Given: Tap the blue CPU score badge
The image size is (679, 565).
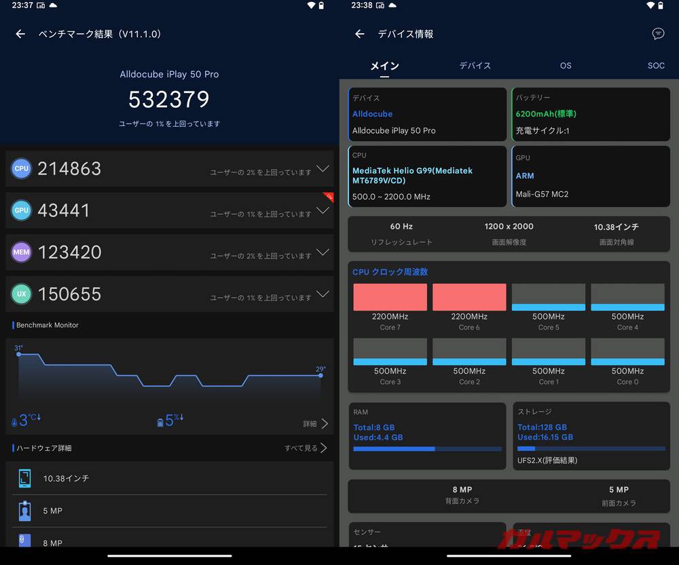Looking at the screenshot, I should coord(22,169).
